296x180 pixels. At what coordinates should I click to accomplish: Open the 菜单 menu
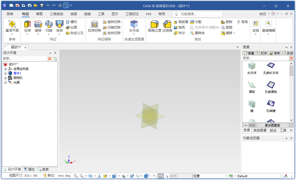tap(10, 14)
